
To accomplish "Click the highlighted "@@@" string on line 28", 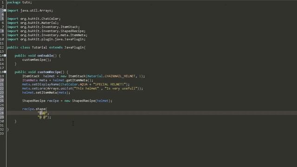I will point(42,113).
